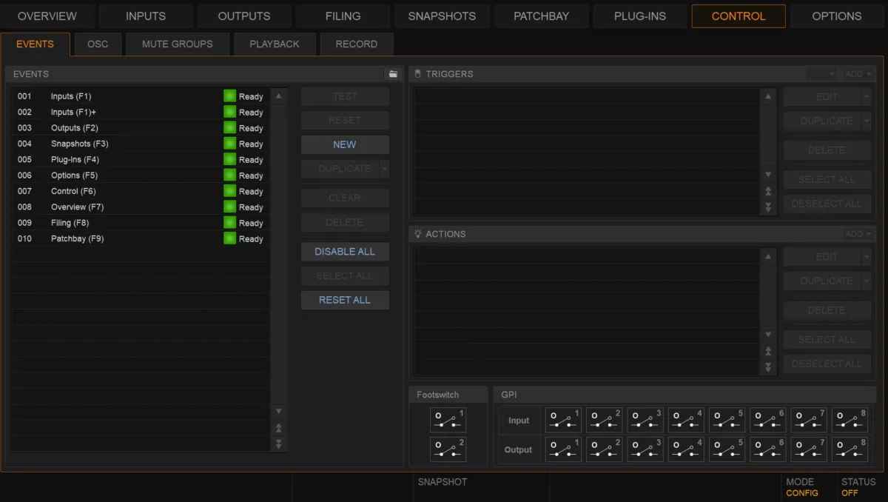Select GPI Input 2 switch icon

coord(604,420)
